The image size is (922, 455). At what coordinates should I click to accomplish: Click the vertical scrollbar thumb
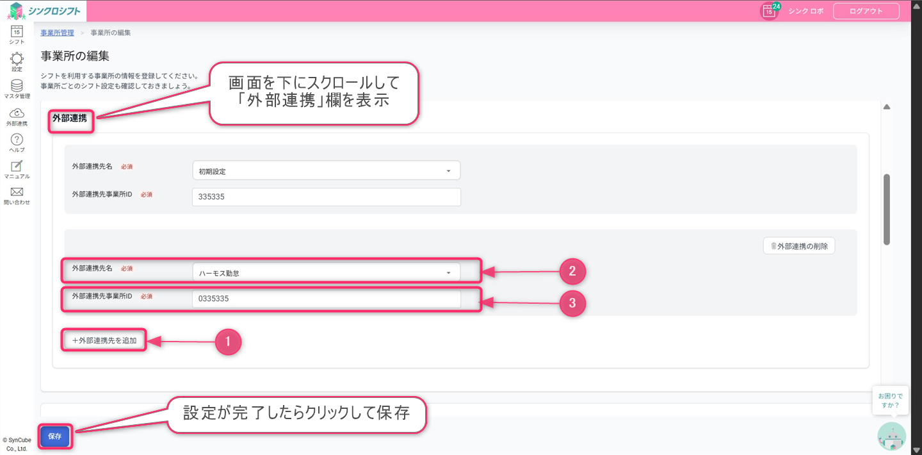coord(887,209)
